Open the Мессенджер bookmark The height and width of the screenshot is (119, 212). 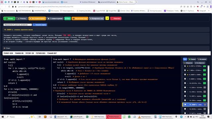tap(54, 11)
